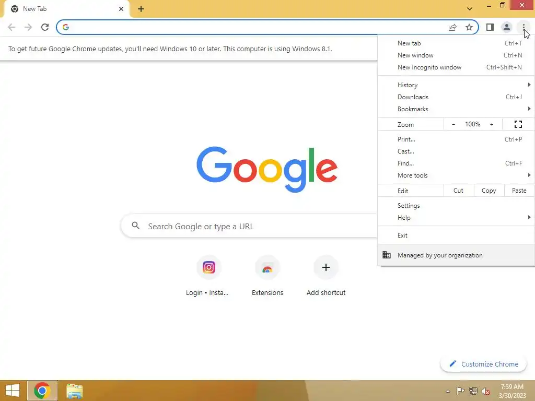Viewport: 535px width, 401px height.
Task: Open Downloads from the menu
Action: (x=456, y=97)
